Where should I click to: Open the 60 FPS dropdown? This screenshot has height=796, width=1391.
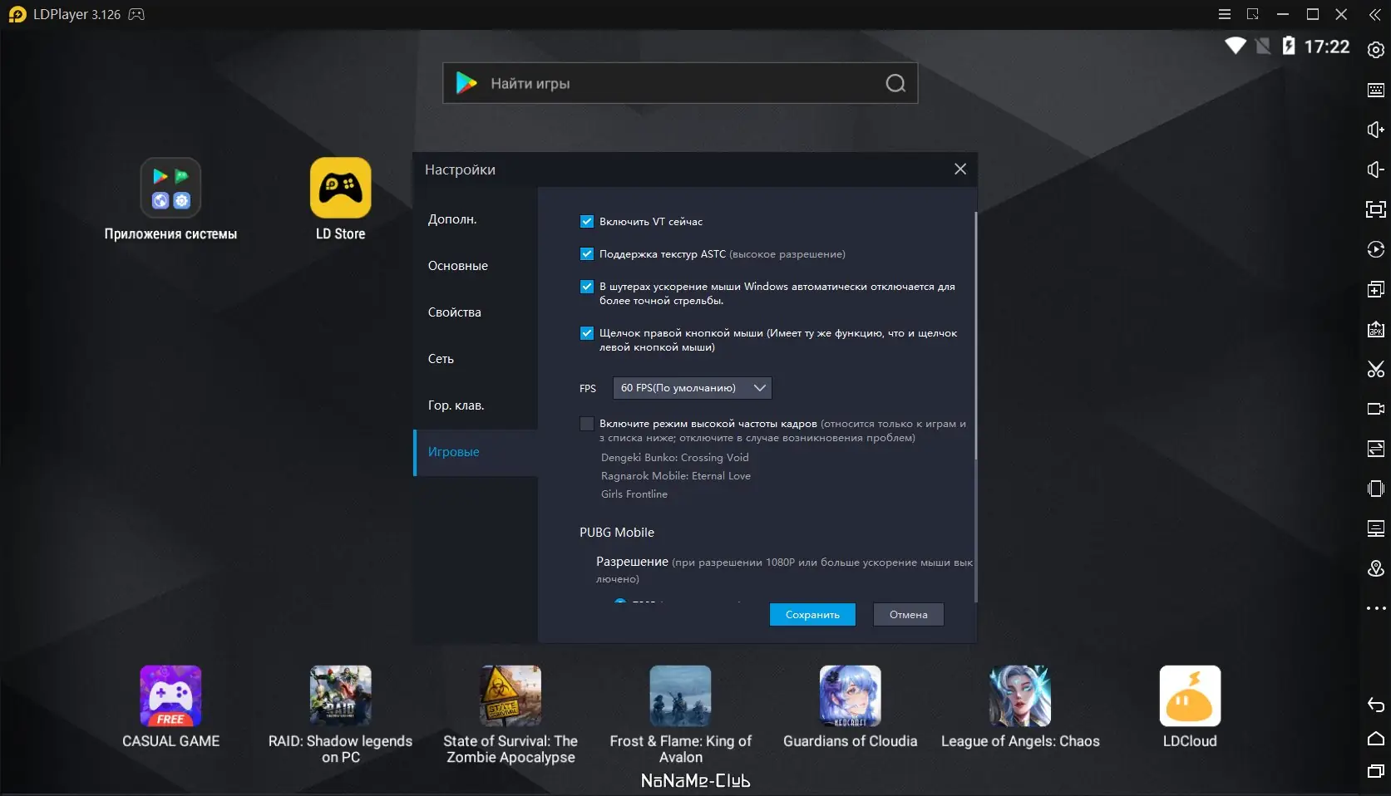click(x=693, y=388)
